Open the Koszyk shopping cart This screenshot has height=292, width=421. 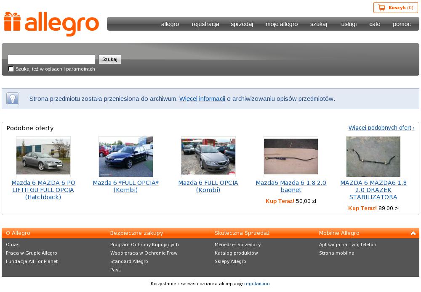click(395, 8)
